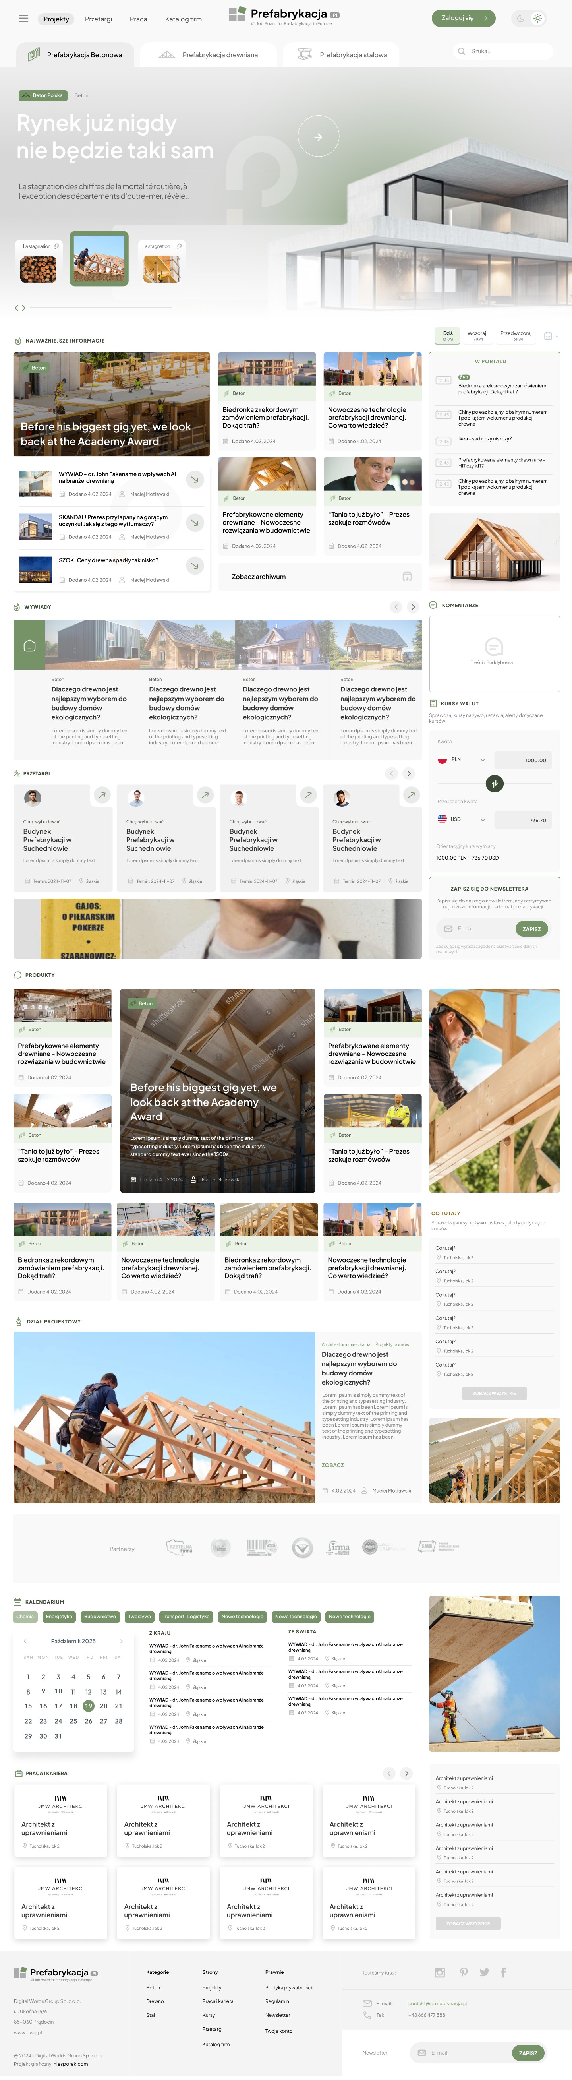
Task: Go to the next month in the calendar
Action: point(121,1642)
